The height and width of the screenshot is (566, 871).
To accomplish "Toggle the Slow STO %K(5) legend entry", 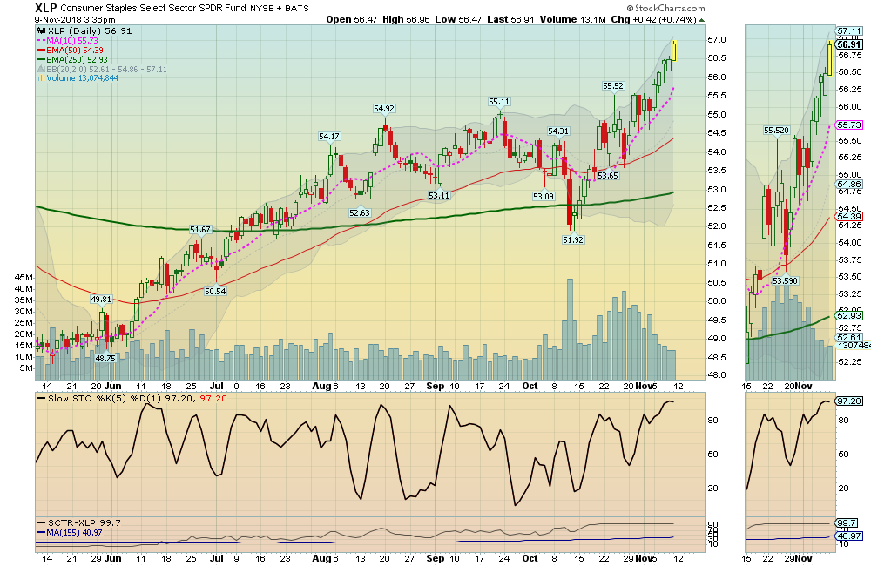I will point(96,399).
